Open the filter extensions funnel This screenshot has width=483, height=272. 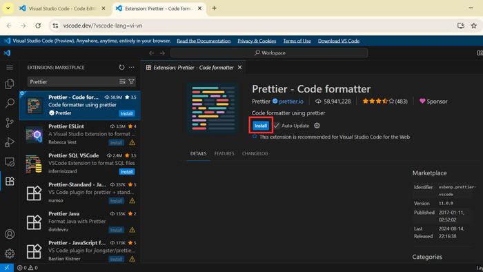[x=132, y=81]
